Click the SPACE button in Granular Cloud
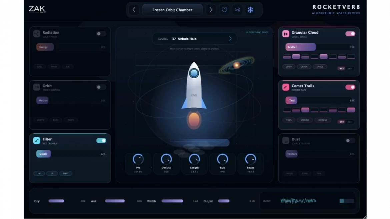The height and width of the screenshot is (219, 390). point(320,67)
